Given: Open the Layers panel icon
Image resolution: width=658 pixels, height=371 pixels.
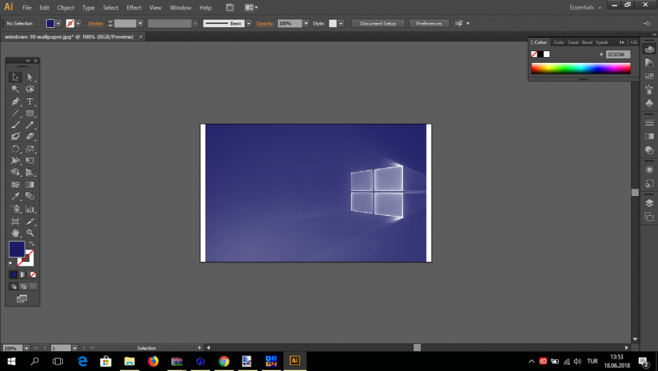Looking at the screenshot, I should [x=649, y=203].
